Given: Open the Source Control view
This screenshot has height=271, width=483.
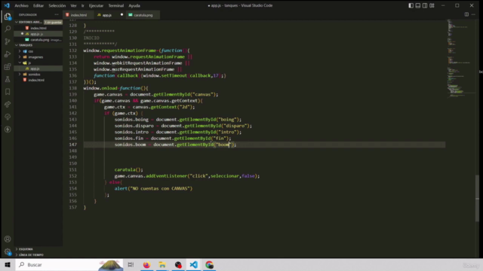Looking at the screenshot, I should click(8, 41).
